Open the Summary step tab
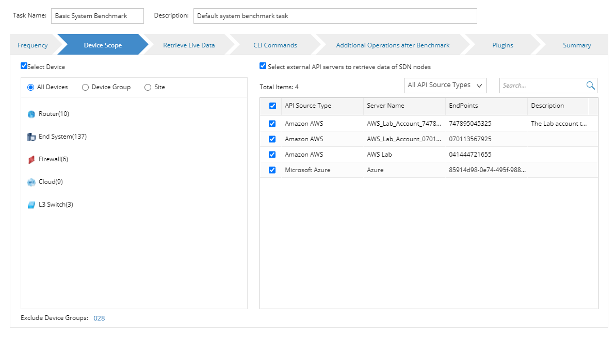615x338 pixels. pyautogui.click(x=576, y=45)
